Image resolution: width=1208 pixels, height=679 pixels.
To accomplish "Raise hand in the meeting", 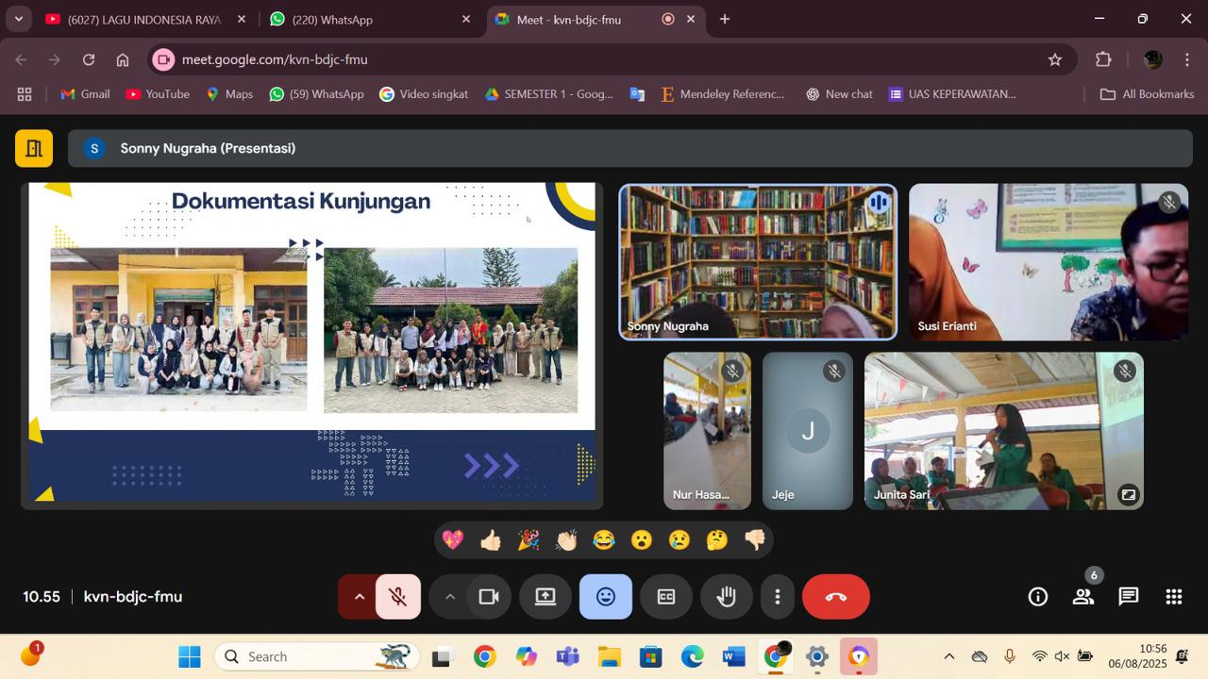I will pyautogui.click(x=726, y=597).
